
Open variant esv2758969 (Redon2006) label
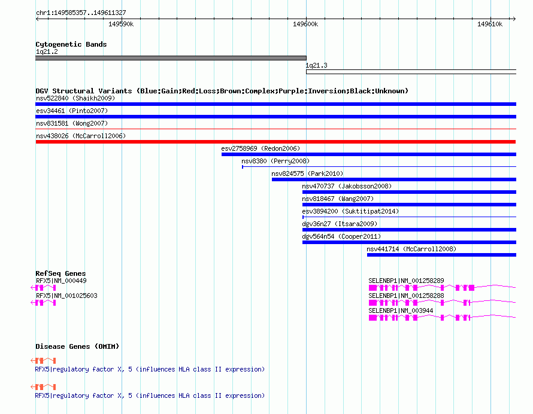tap(261, 148)
